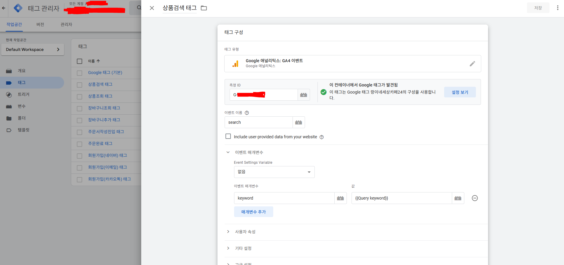
Task: Insert variable for 이벤트 이름 field
Action: click(298, 122)
